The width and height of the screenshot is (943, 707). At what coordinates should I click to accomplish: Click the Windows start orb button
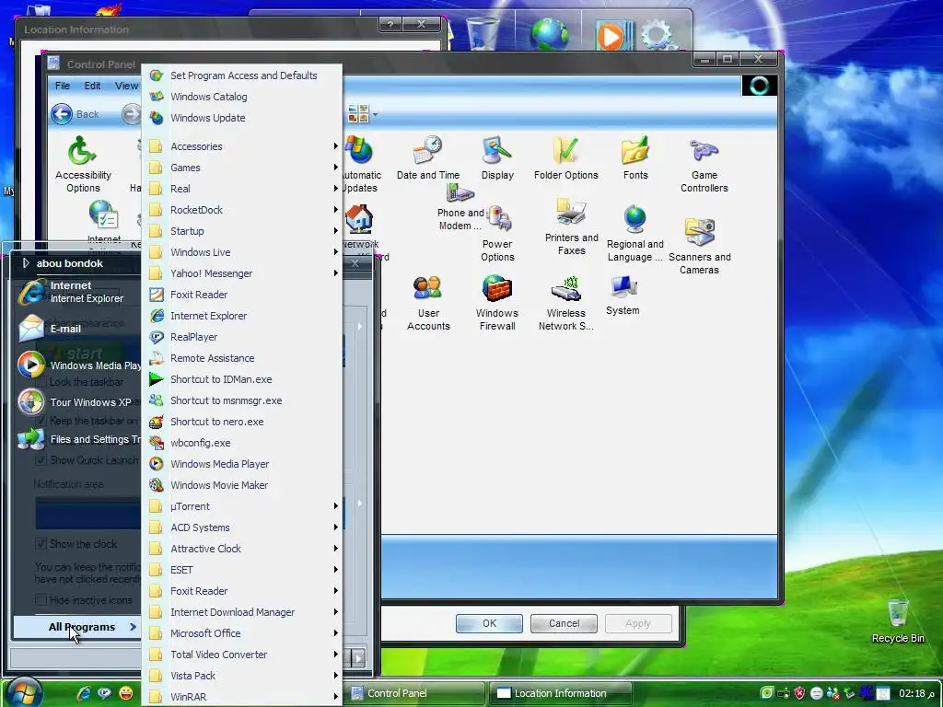click(25, 691)
